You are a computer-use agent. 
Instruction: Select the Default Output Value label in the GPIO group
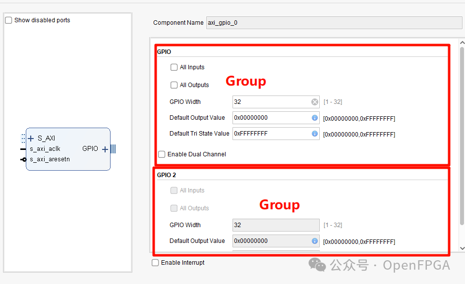pos(197,117)
